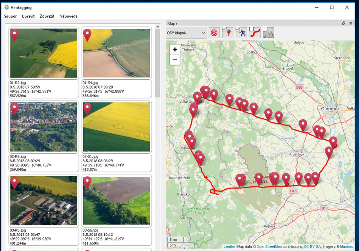Screen dimensions: 359x251
Task: Open the OSM Mapnik map source dropdown
Action: coord(186,33)
